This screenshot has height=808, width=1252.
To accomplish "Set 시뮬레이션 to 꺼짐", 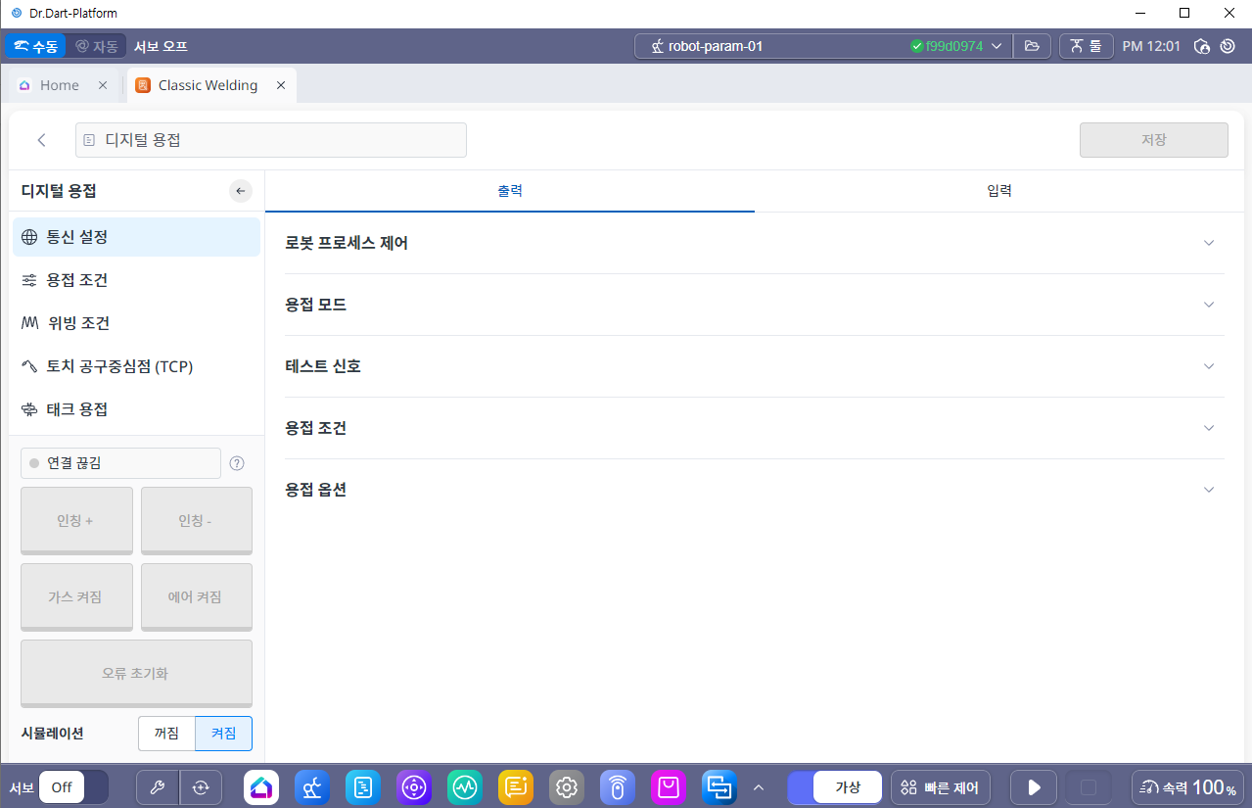I will tap(166, 733).
